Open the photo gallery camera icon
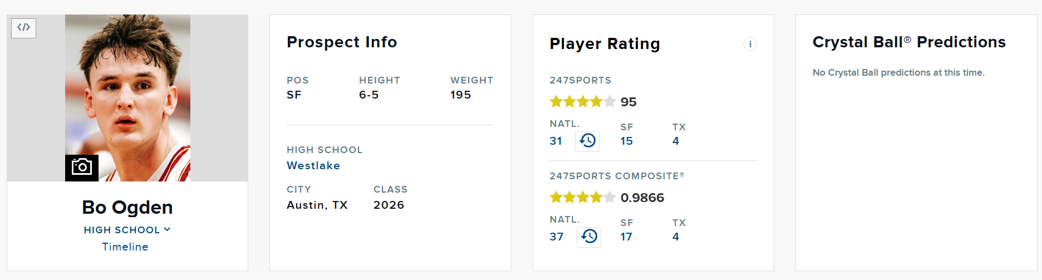Screen dimensions: 1042x280 [82, 168]
